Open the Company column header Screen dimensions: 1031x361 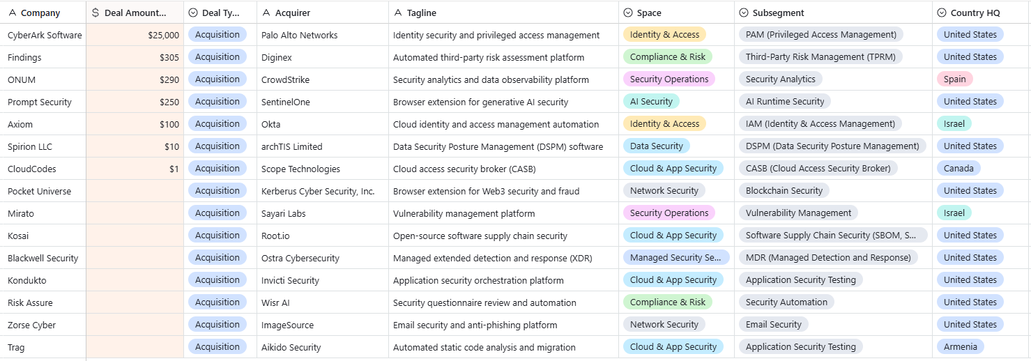click(x=43, y=13)
